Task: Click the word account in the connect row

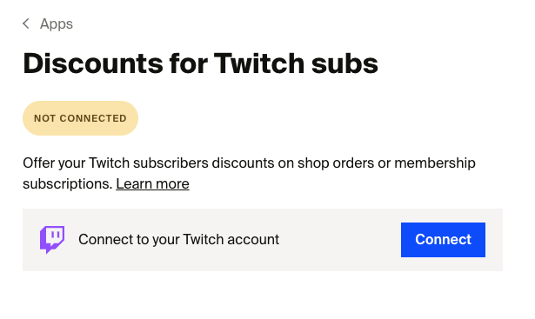Action: pyautogui.click(x=253, y=240)
